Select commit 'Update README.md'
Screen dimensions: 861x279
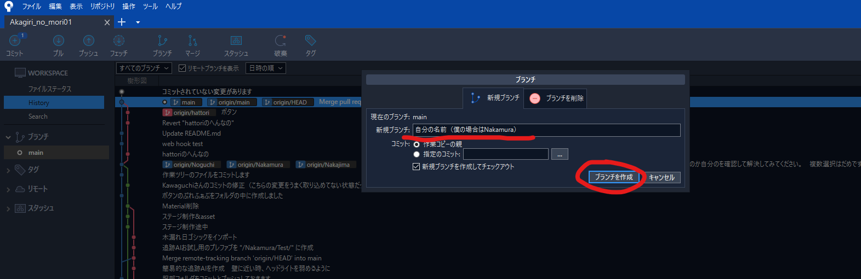coord(191,133)
